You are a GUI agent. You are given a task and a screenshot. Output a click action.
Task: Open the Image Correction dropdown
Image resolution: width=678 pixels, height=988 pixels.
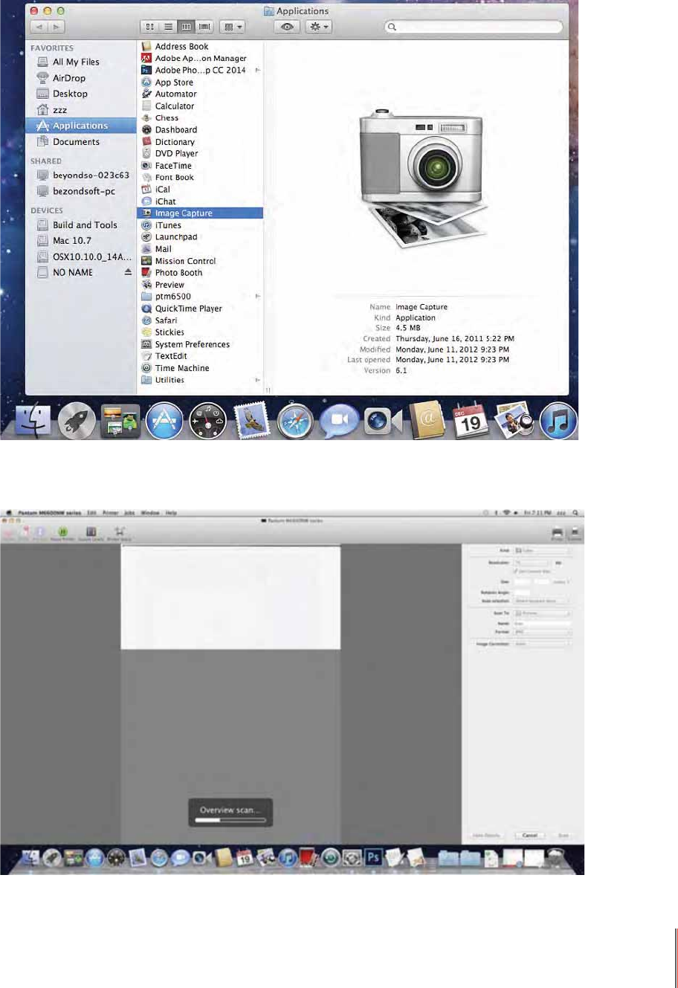(x=543, y=644)
